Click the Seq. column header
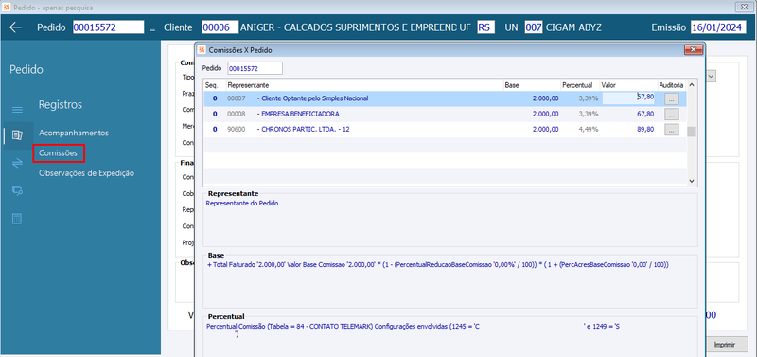Screen dimensions: 757x357 215,85
